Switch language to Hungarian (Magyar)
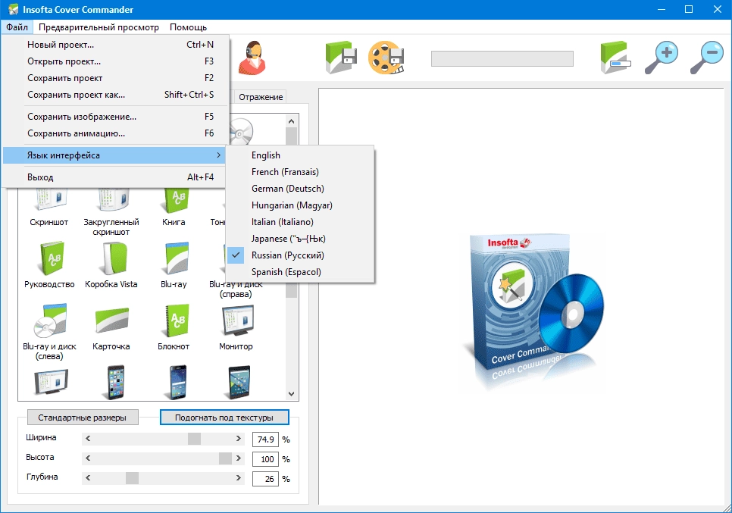Screen dimensions: 732x513 point(300,205)
